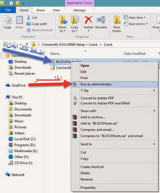The image size is (160, 193).
Task: Click the PDF icon beside Convert to Adobe PDF
Action: 75,98
